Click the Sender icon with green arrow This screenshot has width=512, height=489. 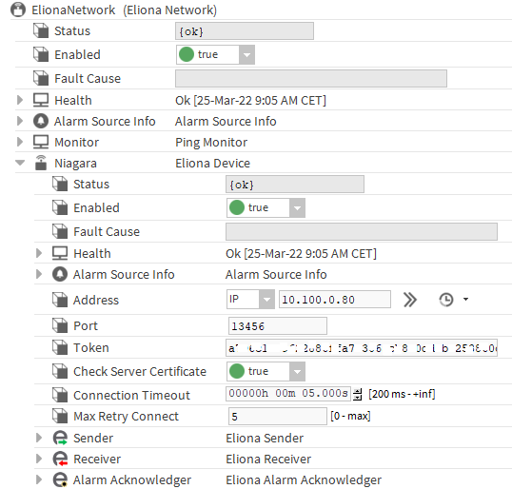tap(60, 438)
